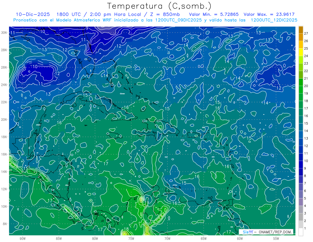The width and height of the screenshot is (313, 242).
Task: Click the '90W' longitude label
Action: [23, 239]
